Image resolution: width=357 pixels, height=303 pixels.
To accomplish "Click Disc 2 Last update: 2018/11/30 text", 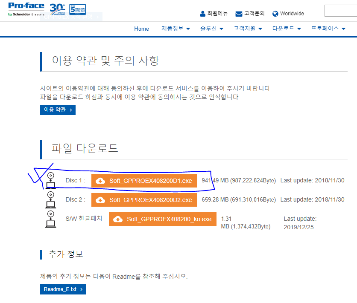I will click(x=313, y=199).
